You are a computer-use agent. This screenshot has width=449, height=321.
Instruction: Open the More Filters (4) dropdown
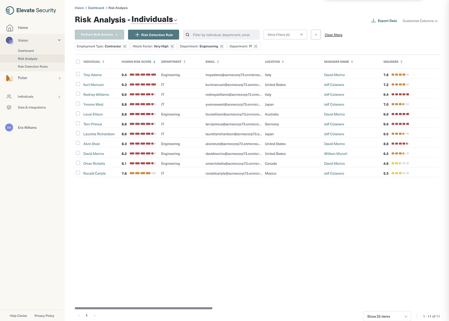tap(285, 35)
